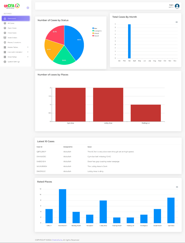Open the ChakraSuria footer link
The height and width of the screenshot is (243, 185).
(x=57, y=240)
